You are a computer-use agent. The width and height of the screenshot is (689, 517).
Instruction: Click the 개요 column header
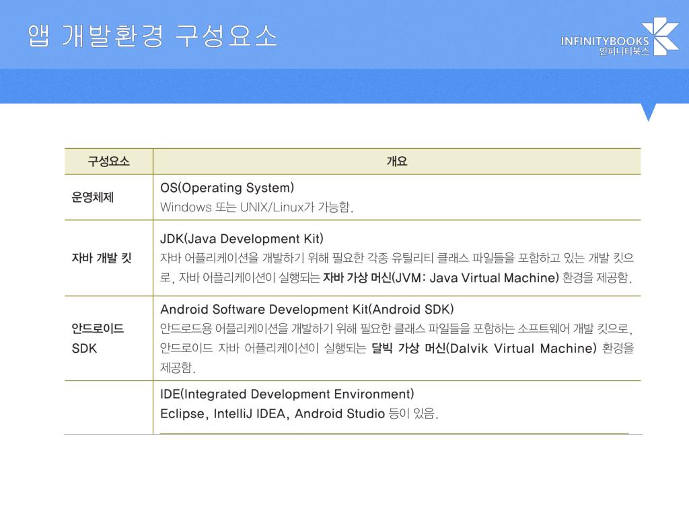397,162
